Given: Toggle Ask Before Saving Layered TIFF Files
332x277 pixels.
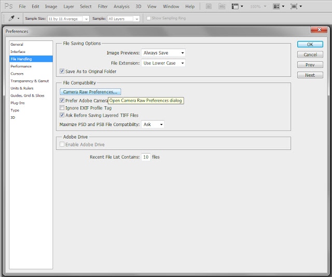Looking at the screenshot, I should point(62,115).
